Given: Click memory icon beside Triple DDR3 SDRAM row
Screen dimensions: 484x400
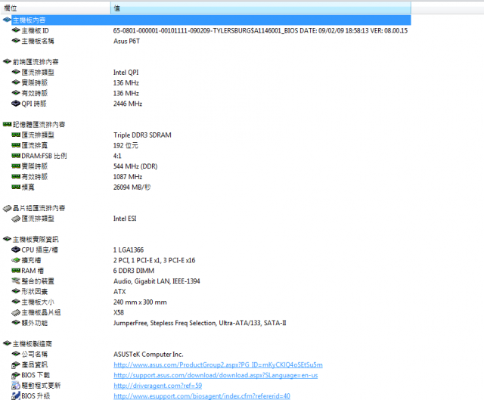Looking at the screenshot, I should (16, 135).
